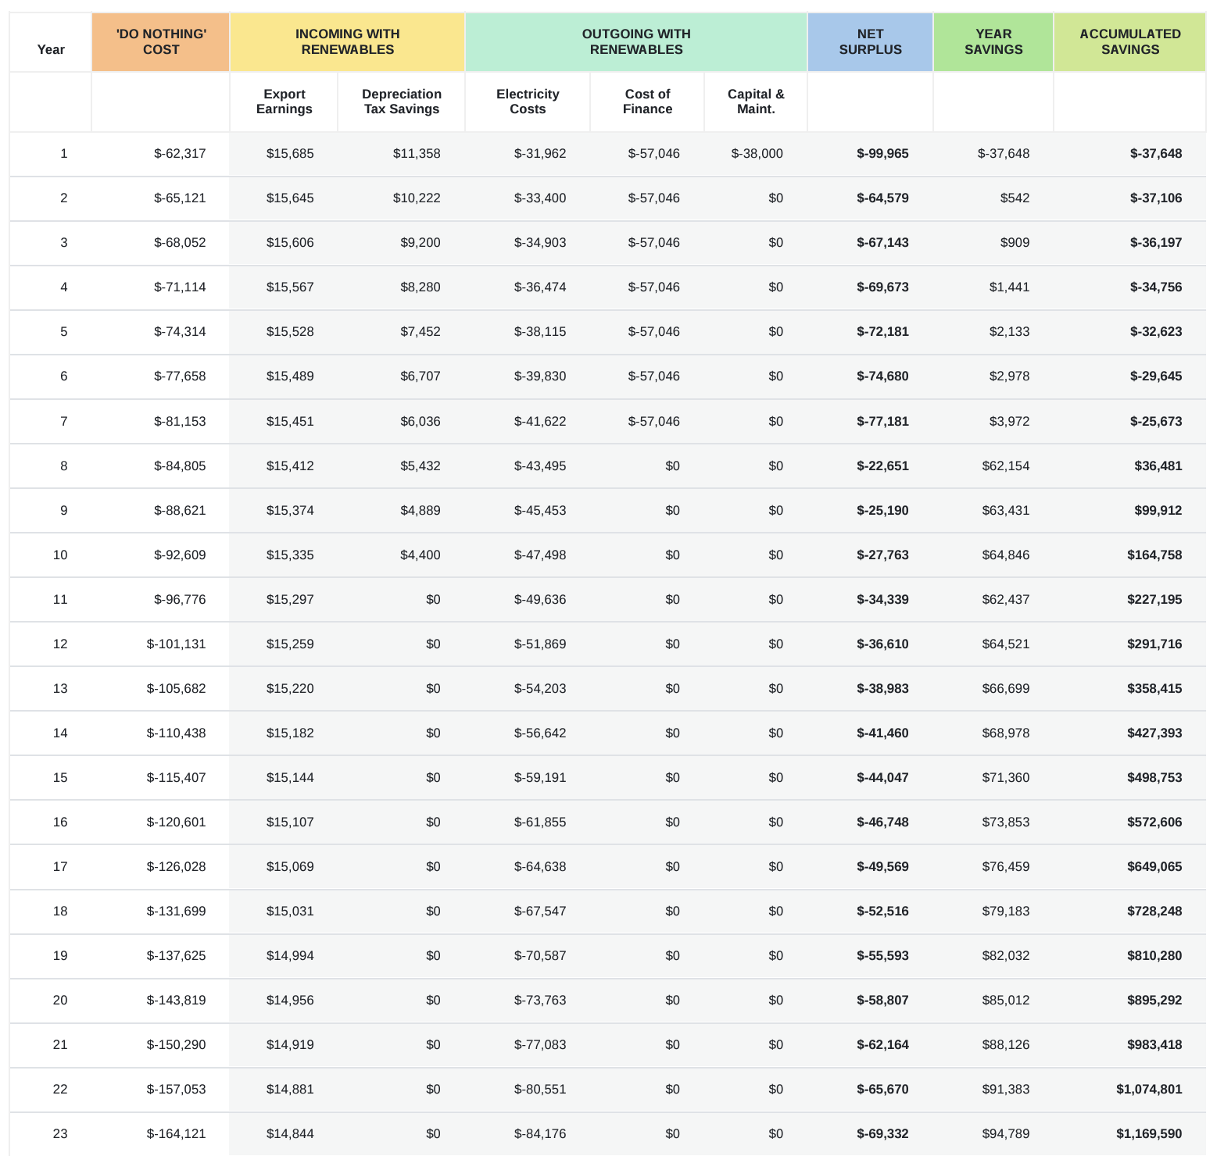Click the Capital & Maint. sub-header
This screenshot has width=1224, height=1156.
click(x=756, y=102)
